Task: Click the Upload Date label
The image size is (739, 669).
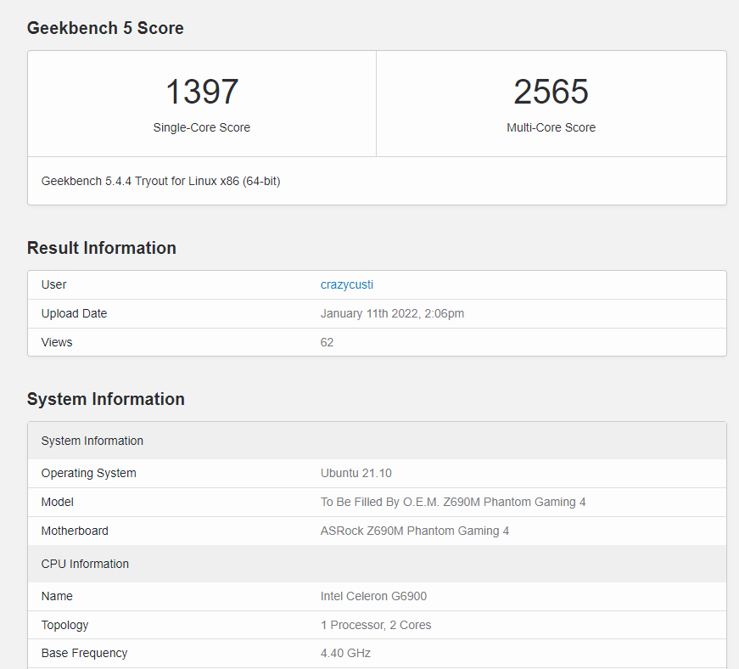Action: point(74,313)
